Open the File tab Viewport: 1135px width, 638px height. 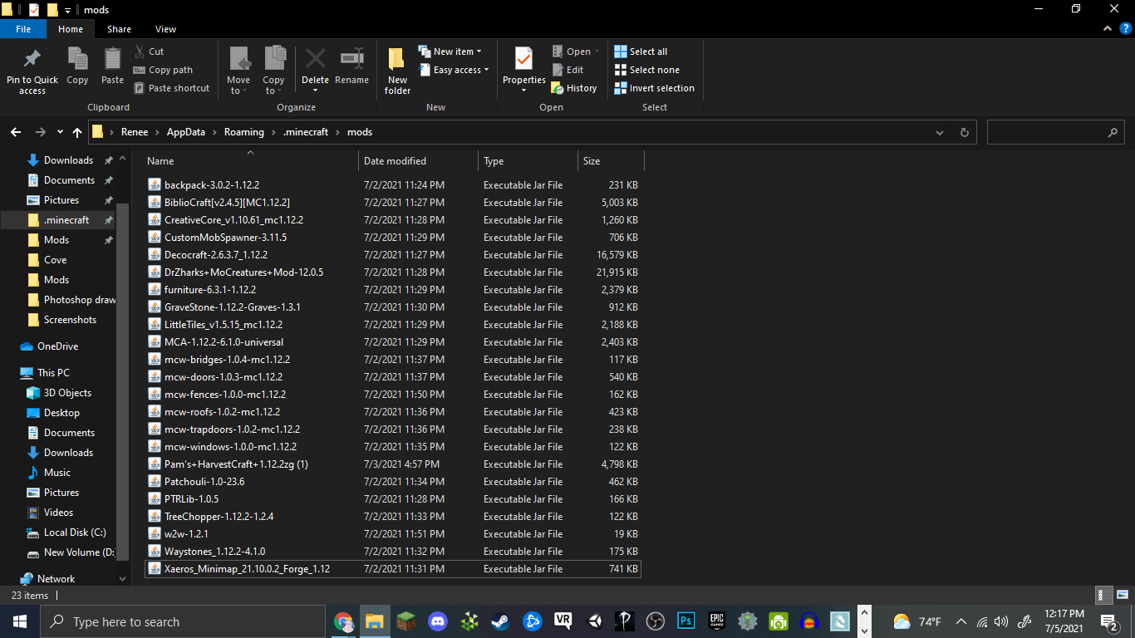point(23,29)
